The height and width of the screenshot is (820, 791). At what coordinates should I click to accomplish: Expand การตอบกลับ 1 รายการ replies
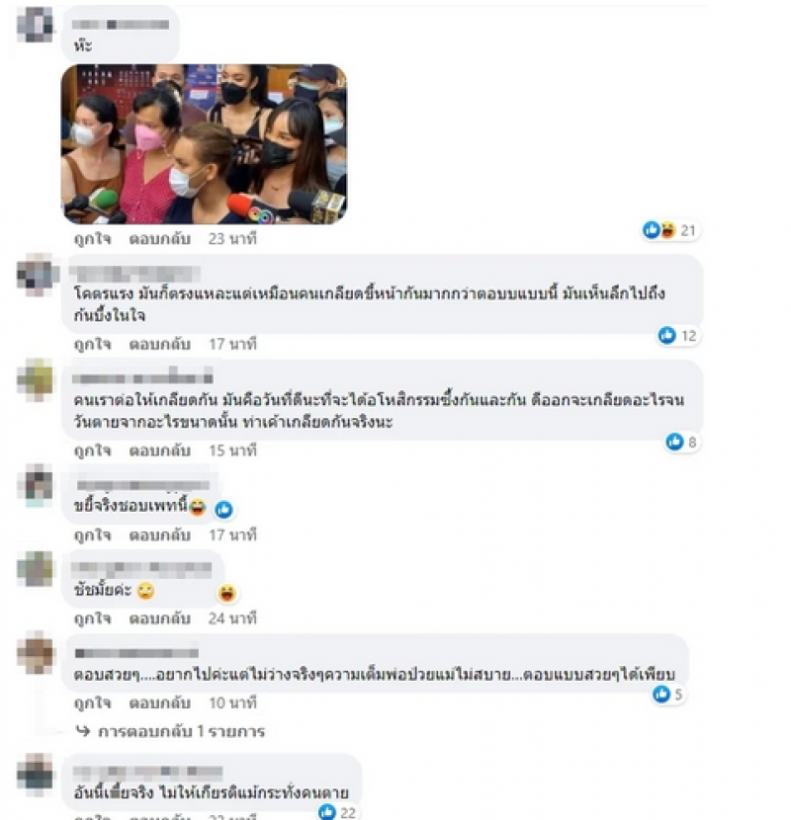(171, 731)
